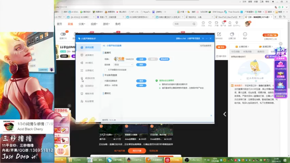Expand the games menu in Douyu nav
This screenshot has width=290, height=163.
pyautogui.click(x=106, y=24)
